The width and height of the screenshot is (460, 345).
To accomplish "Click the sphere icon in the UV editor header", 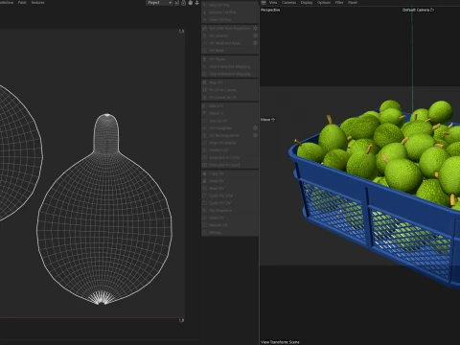I will pos(191,3).
